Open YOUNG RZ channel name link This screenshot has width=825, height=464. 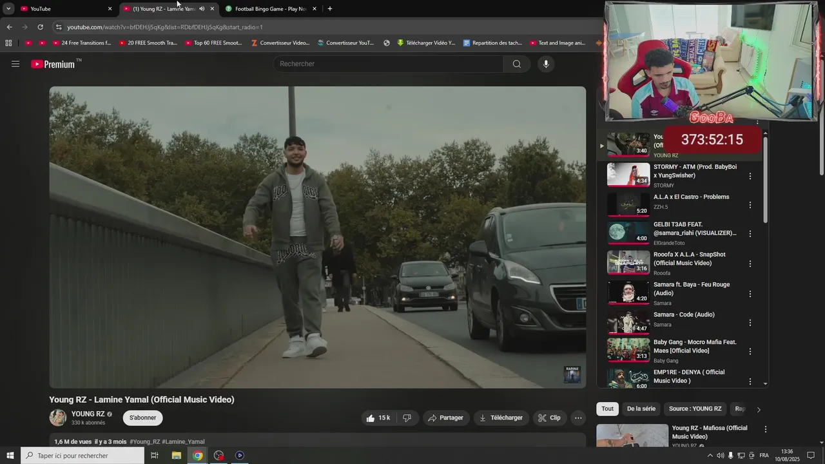88,414
